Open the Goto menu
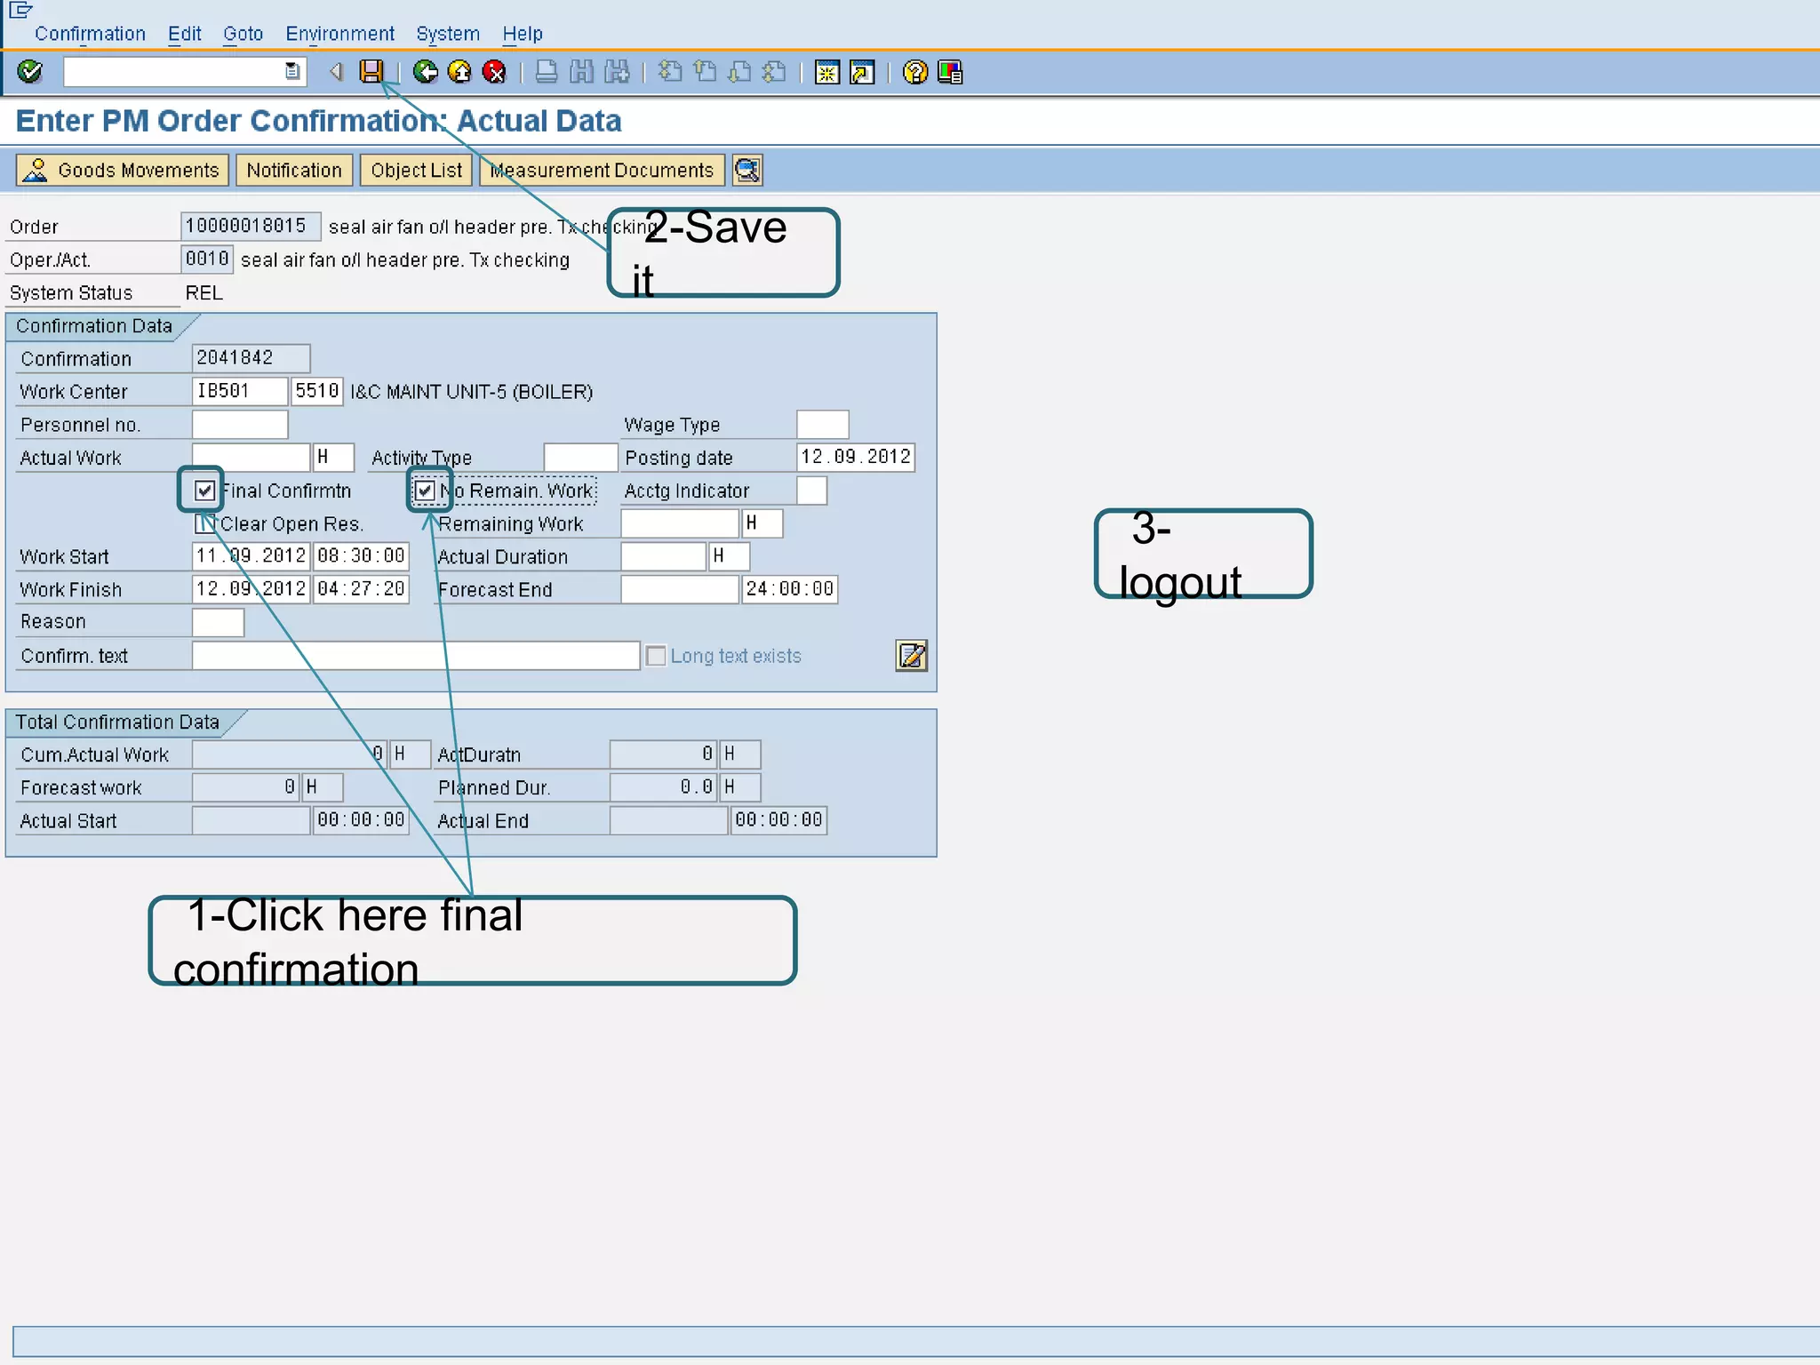This screenshot has width=1820, height=1365. pyautogui.click(x=243, y=34)
